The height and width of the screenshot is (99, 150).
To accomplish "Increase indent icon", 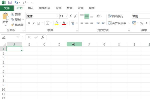I will (103, 23).
